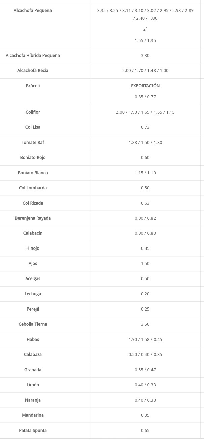The height and width of the screenshot is (440, 204).
Task: Click the Mandarina row label
Action: tap(33, 415)
